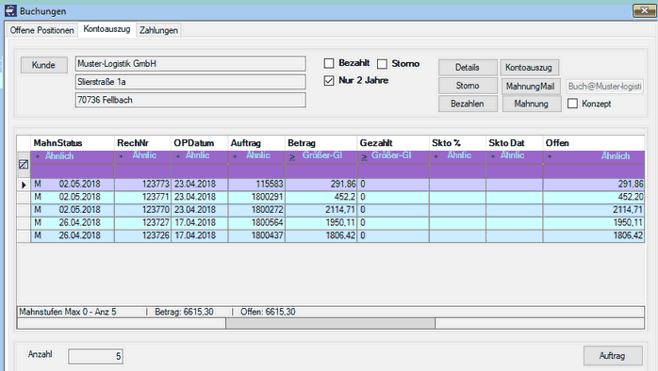658x371 pixels.
Task: Close the Buchungen window
Action: click(644, 10)
